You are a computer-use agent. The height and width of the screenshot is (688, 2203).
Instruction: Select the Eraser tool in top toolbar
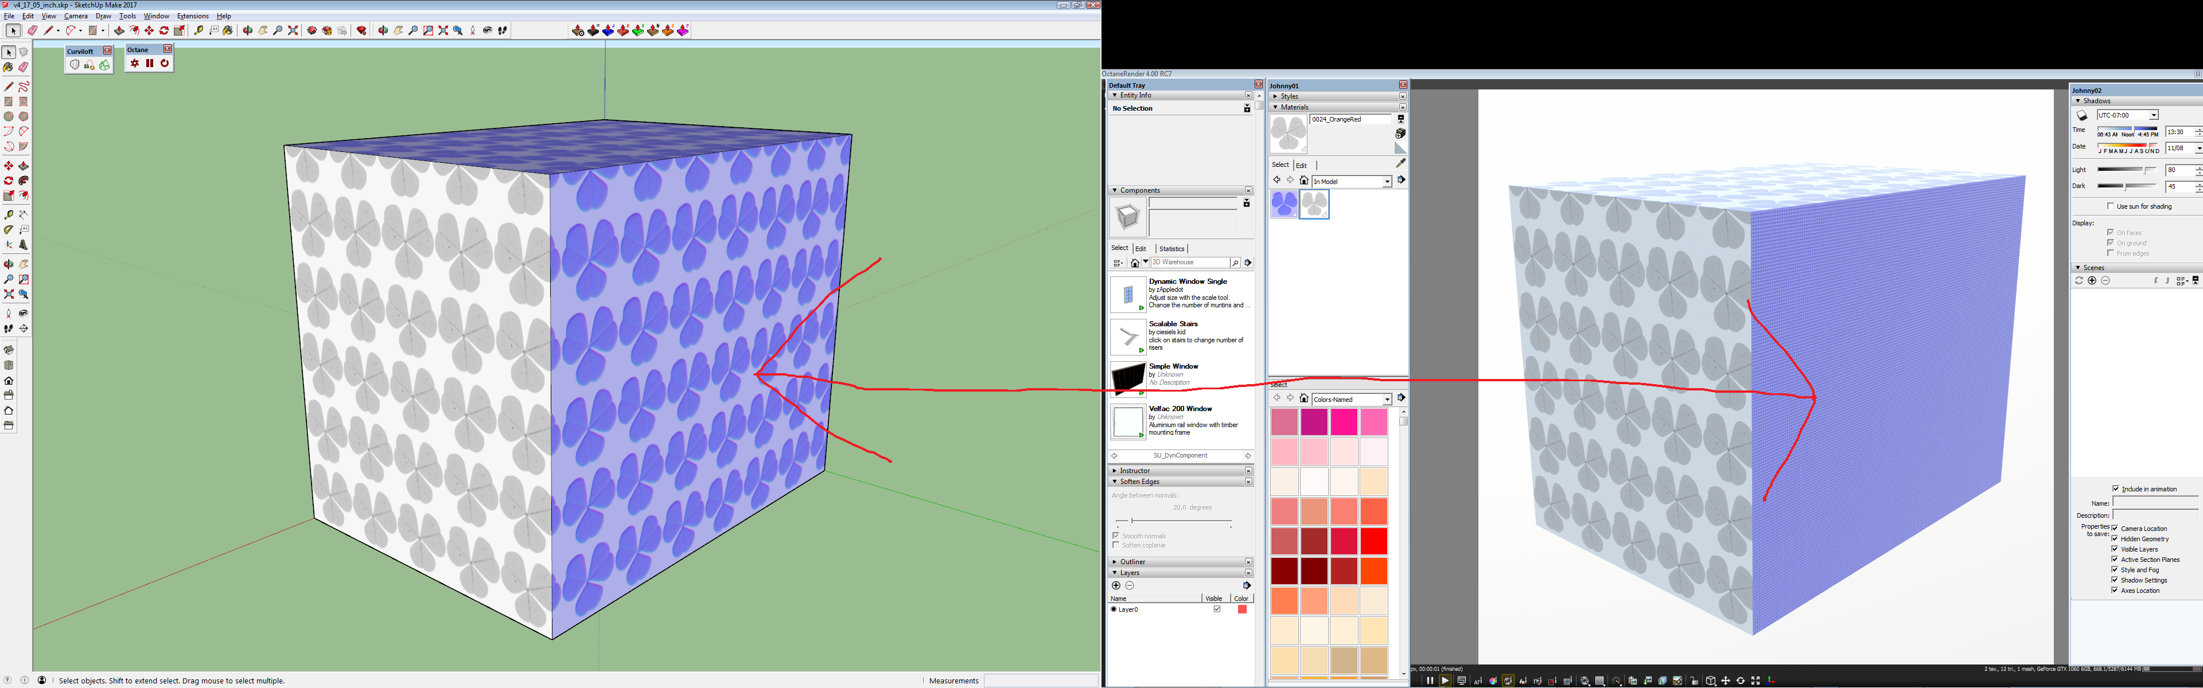pyautogui.click(x=33, y=31)
